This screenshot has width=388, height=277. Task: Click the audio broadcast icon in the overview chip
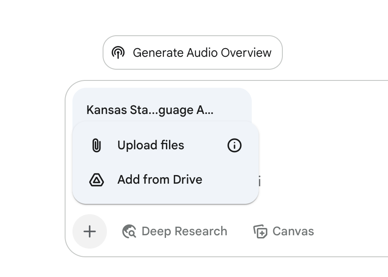pos(118,52)
